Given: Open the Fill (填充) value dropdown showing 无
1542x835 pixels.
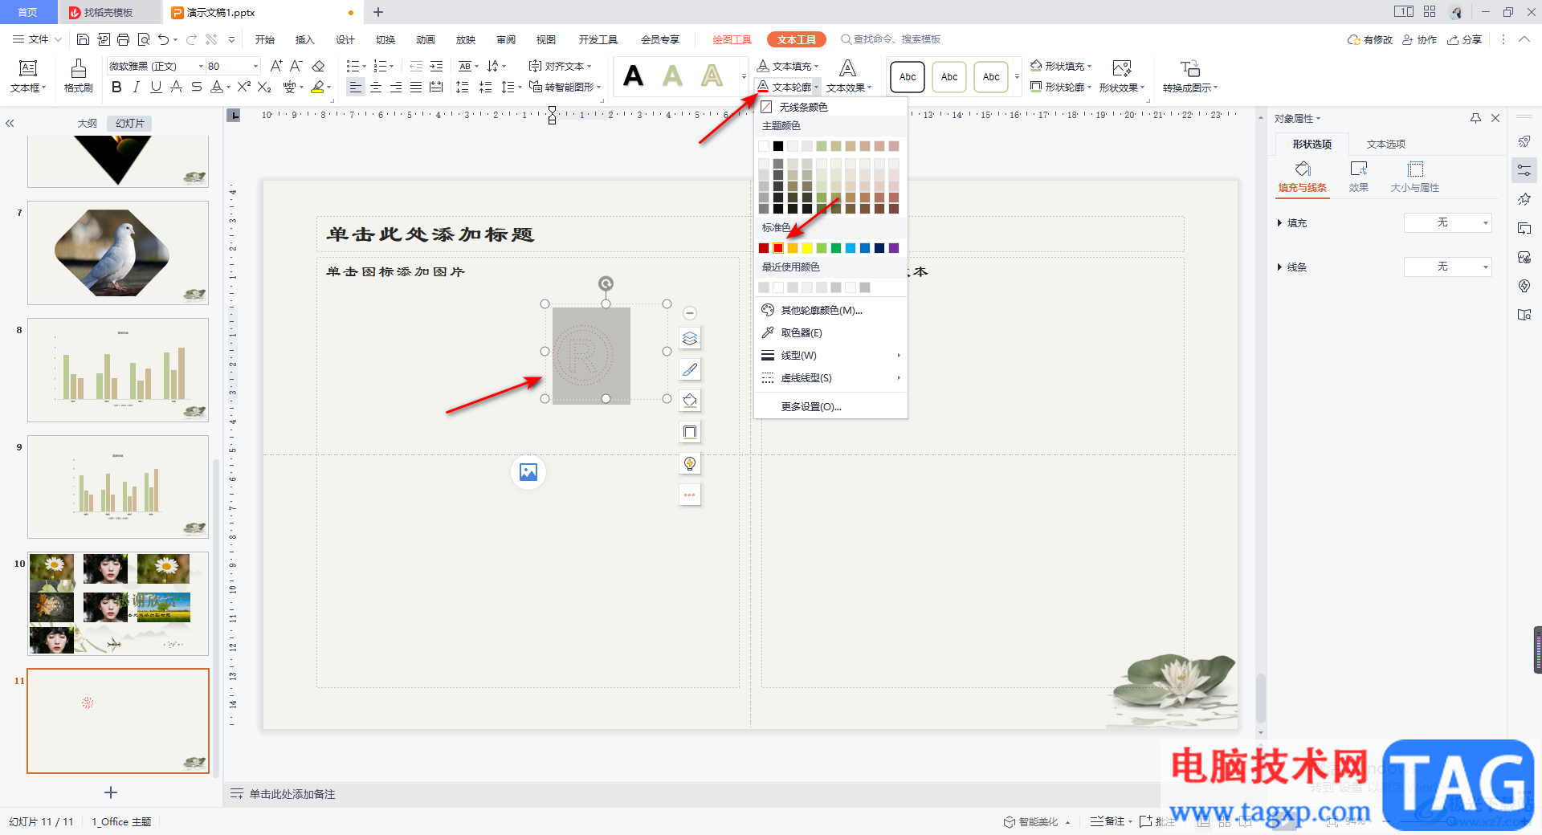Looking at the screenshot, I should click(1447, 222).
